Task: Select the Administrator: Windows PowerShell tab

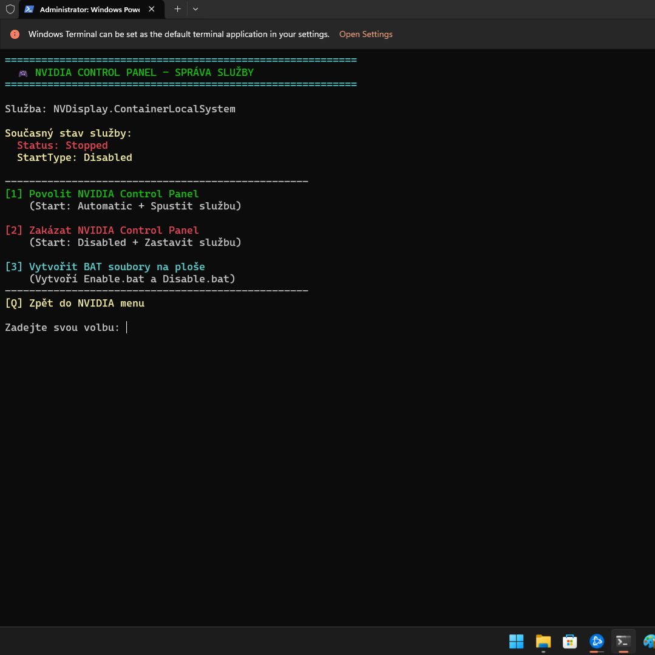Action: point(89,9)
